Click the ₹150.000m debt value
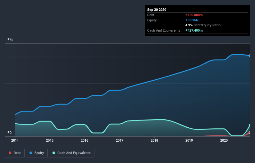This screenshot has height=163, width=255. click(x=194, y=15)
